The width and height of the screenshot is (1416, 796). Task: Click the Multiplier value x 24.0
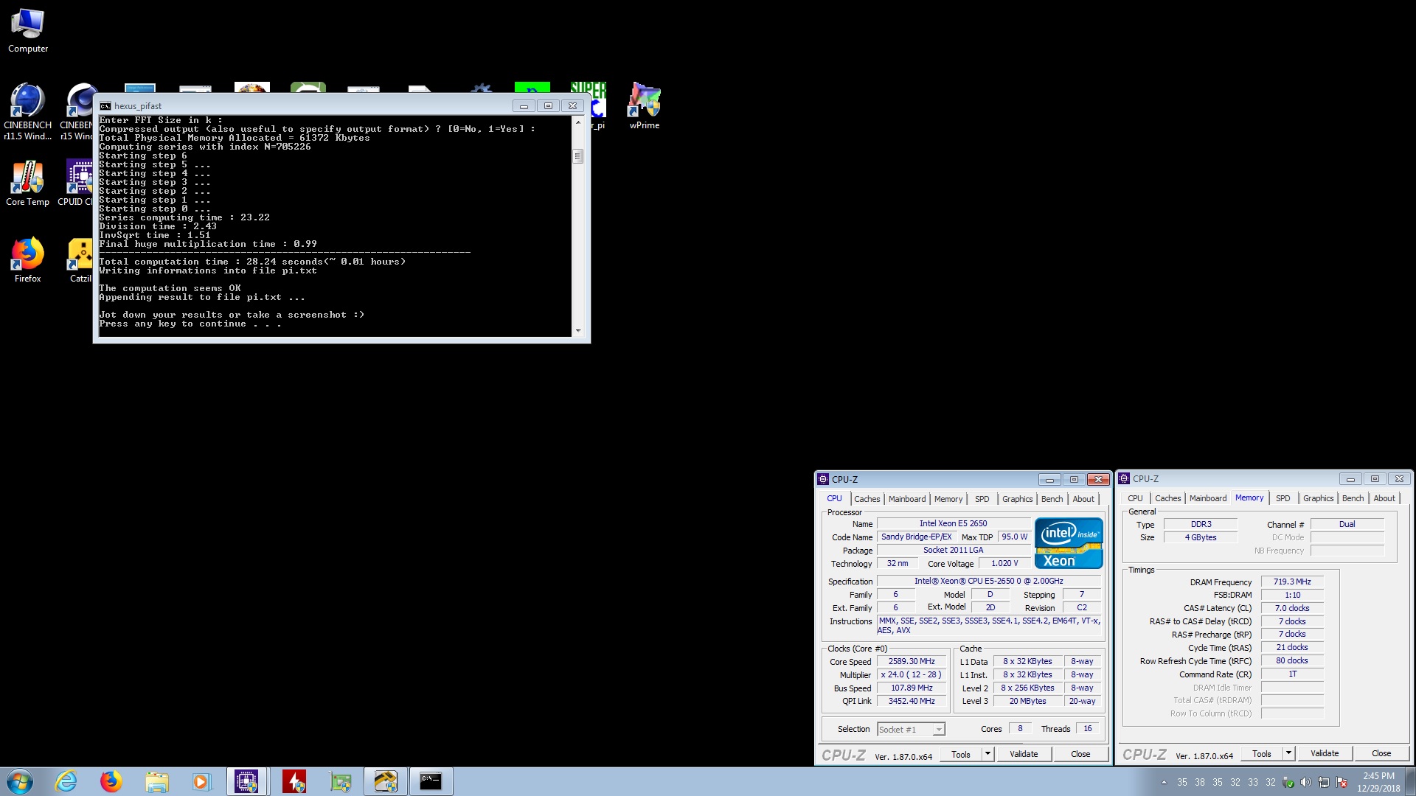(912, 675)
